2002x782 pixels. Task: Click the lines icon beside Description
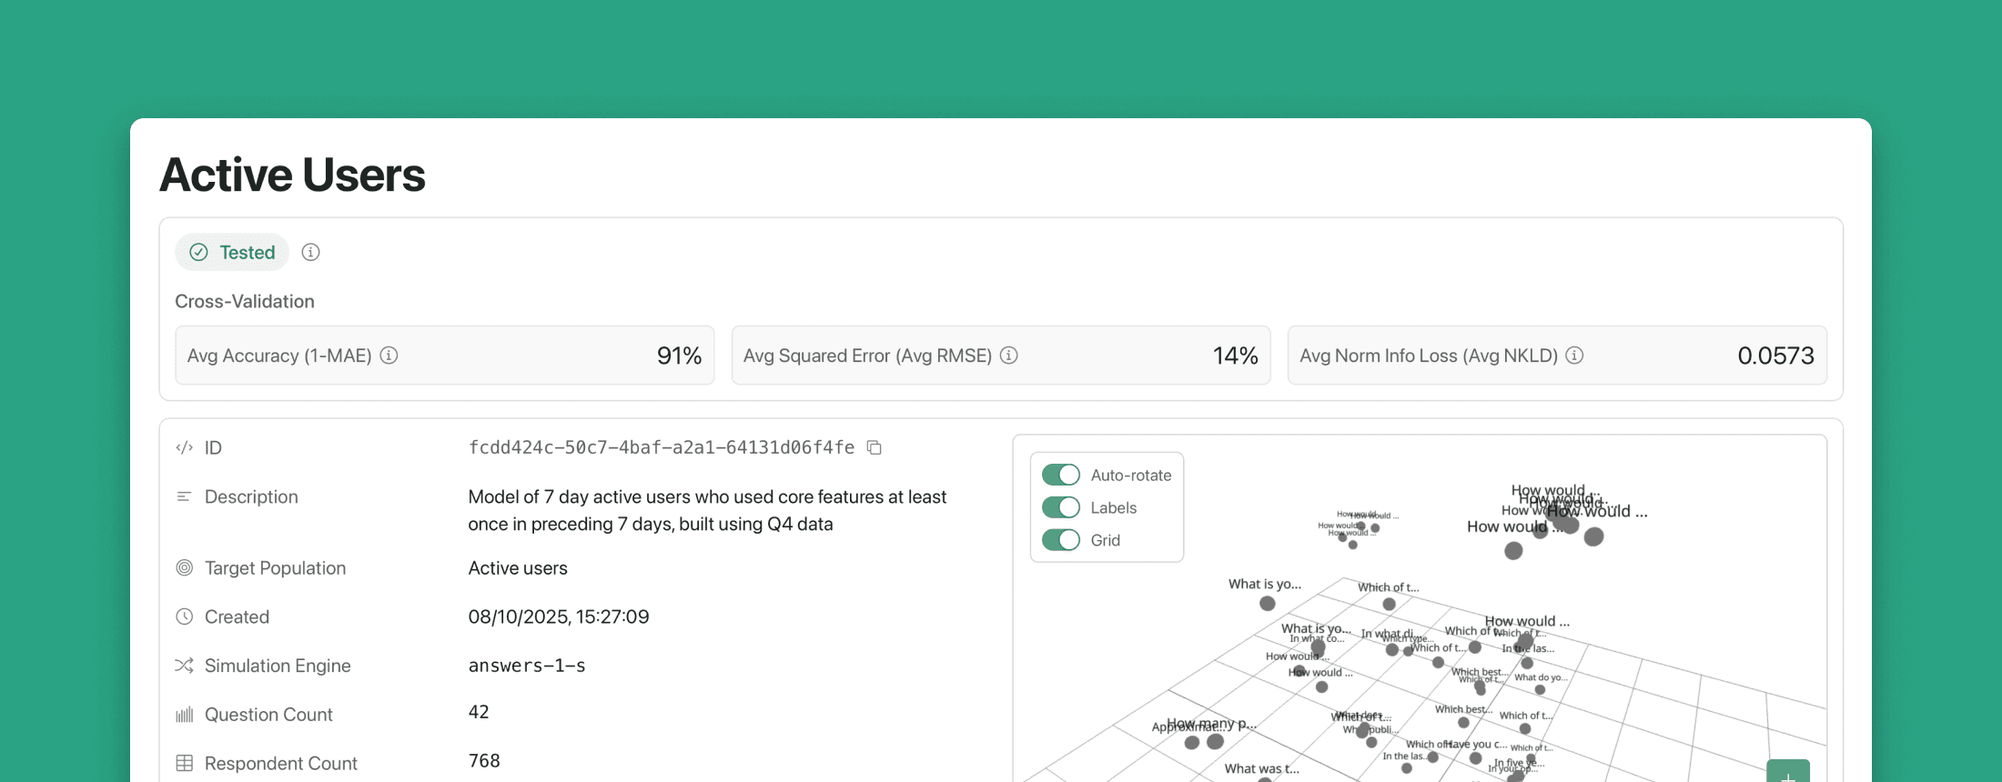click(184, 496)
